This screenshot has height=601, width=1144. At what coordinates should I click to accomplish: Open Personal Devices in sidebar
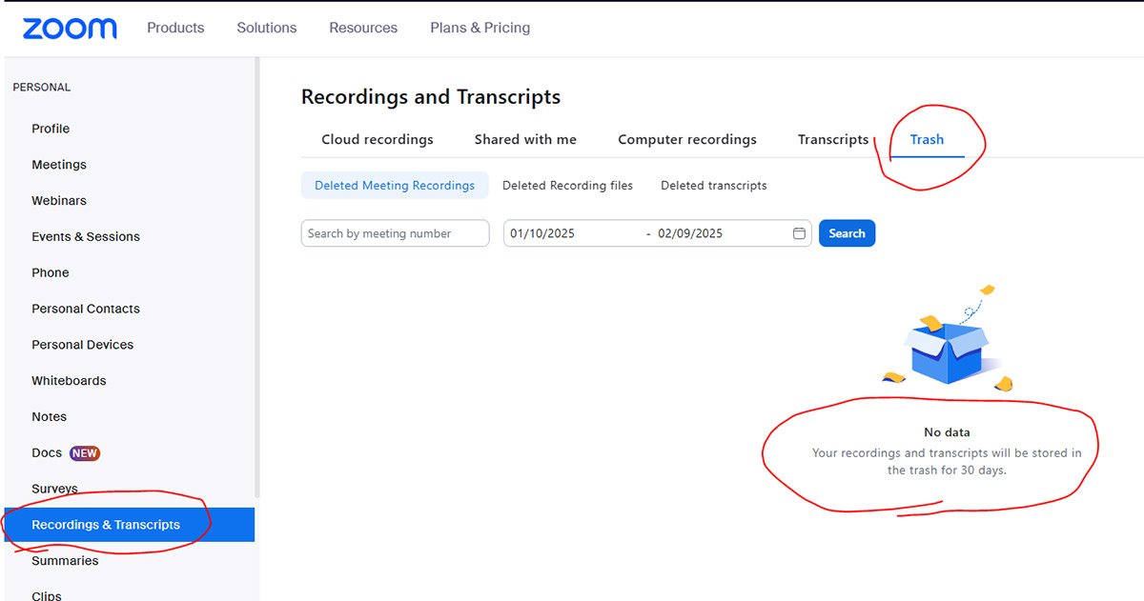(83, 345)
